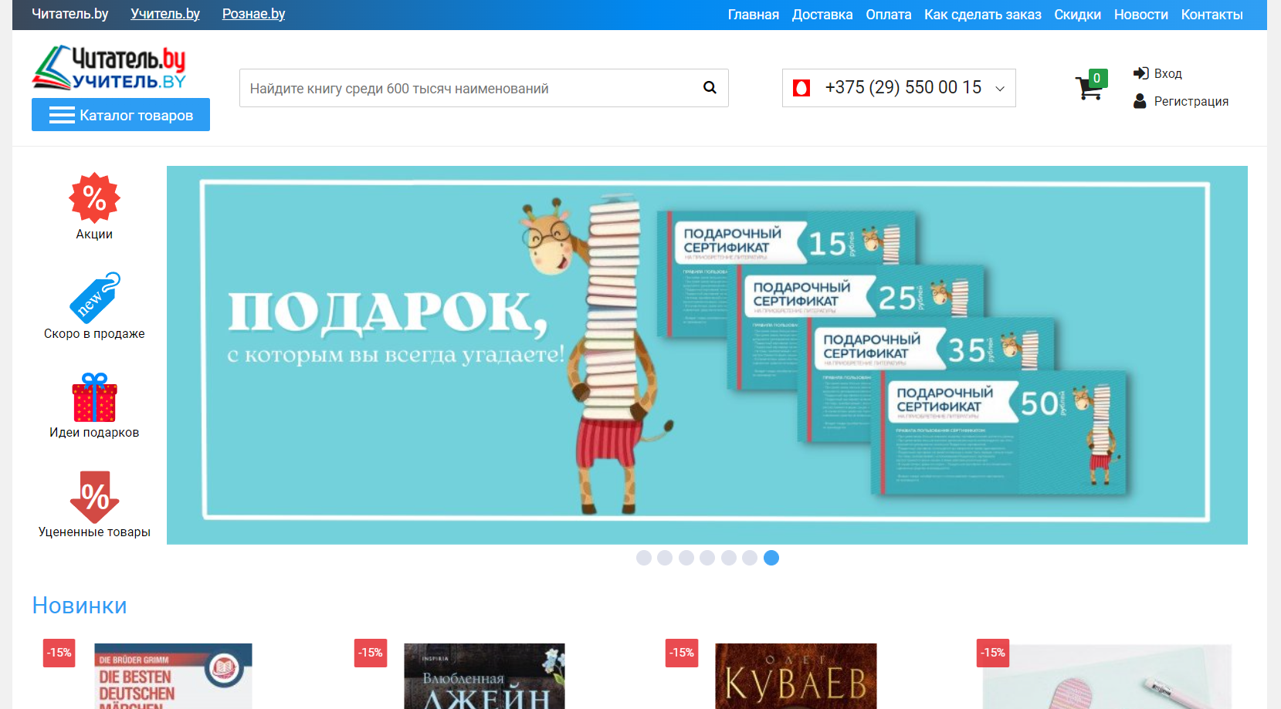Open the Куваев book cover
The height and width of the screenshot is (709, 1281).
(x=796, y=677)
